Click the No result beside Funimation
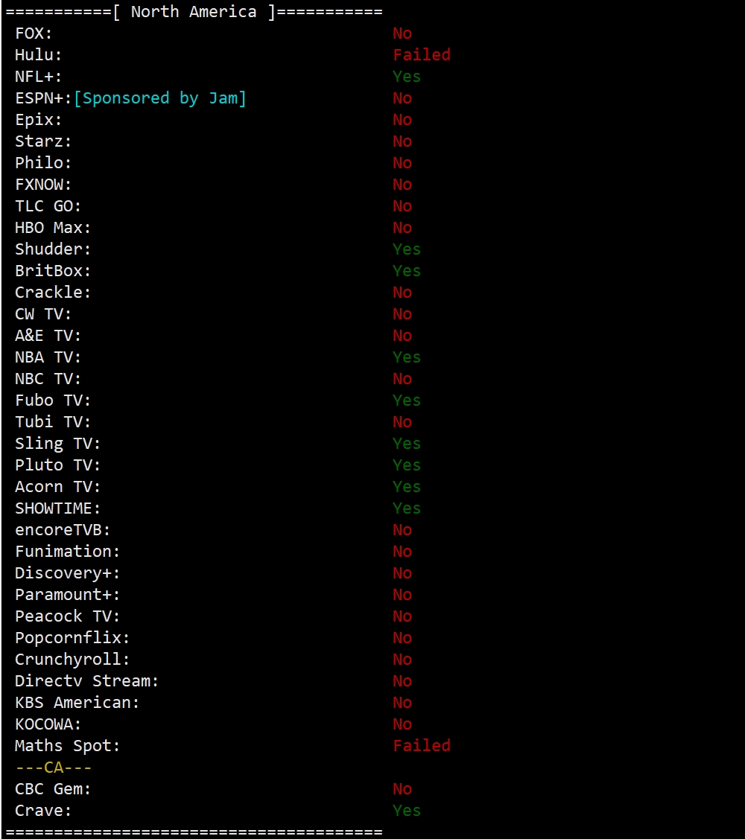 coord(402,552)
